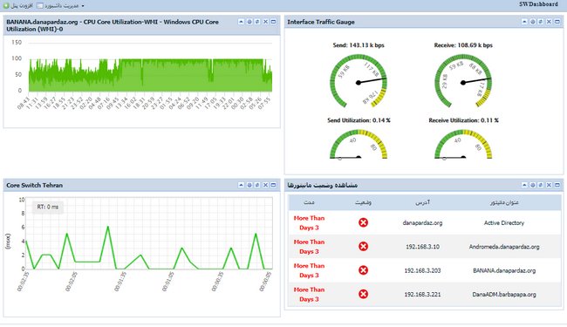
Task: Open settings of Core Switch Tehran panel
Action: coord(249,185)
